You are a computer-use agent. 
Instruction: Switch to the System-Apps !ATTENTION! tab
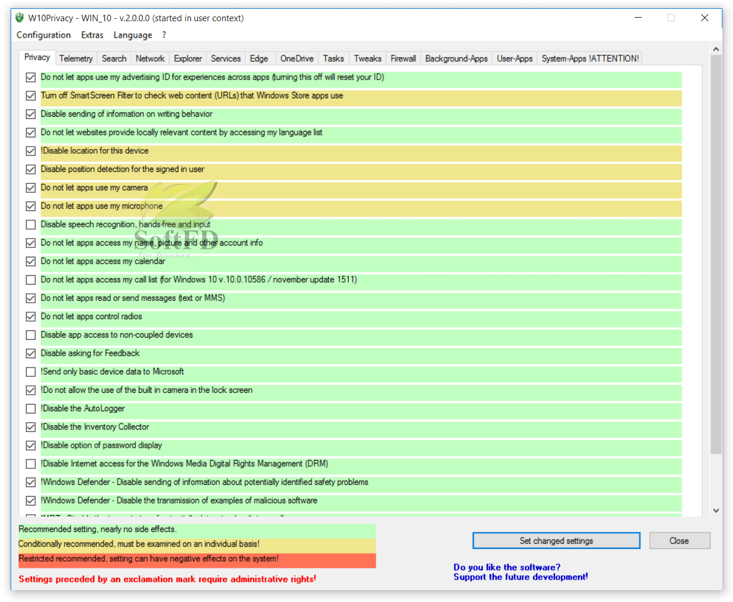point(590,58)
